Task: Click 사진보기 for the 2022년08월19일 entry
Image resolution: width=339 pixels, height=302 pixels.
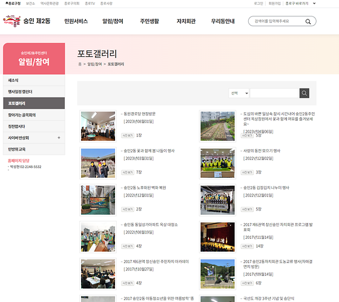Action: pos(128,246)
